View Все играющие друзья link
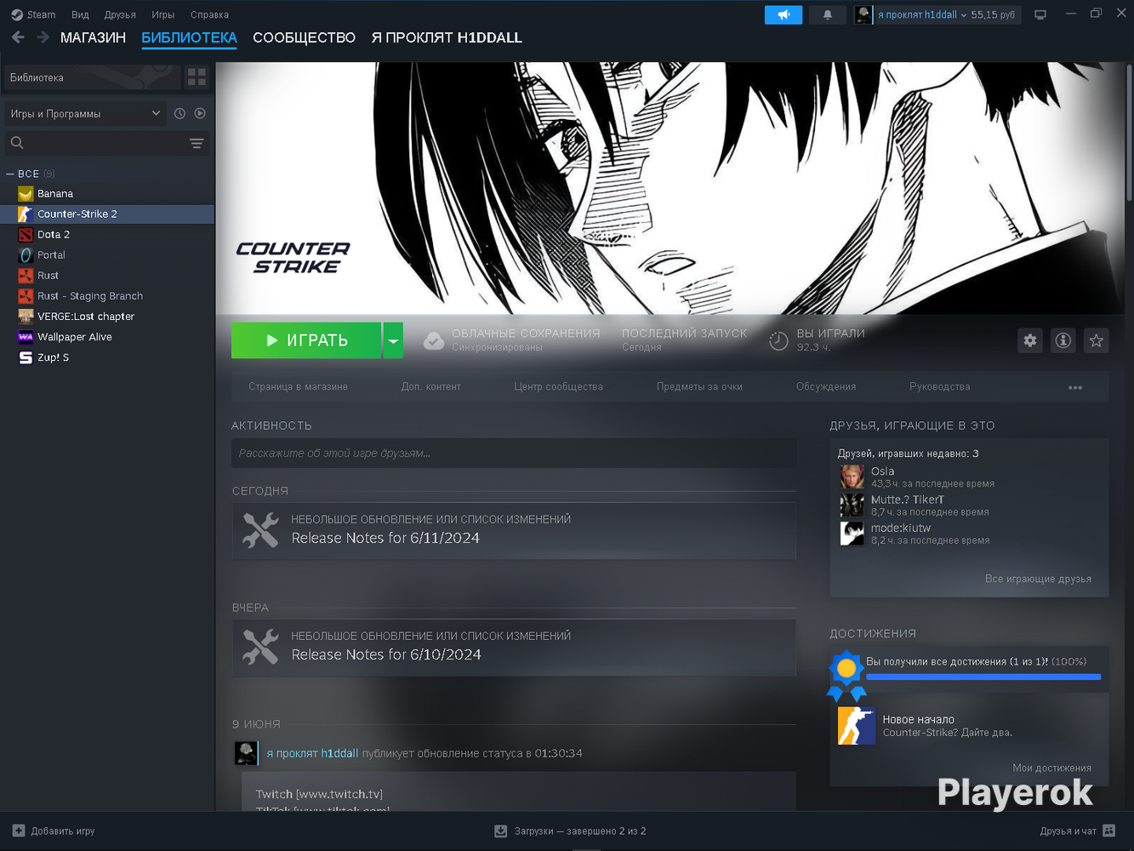Screen dimensions: 1134x851 pyautogui.click(x=1038, y=579)
